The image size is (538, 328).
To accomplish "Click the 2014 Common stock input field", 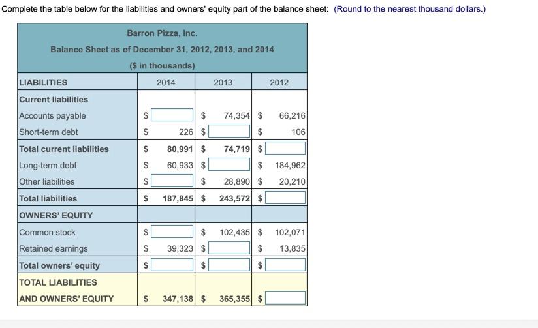I will pos(172,231).
